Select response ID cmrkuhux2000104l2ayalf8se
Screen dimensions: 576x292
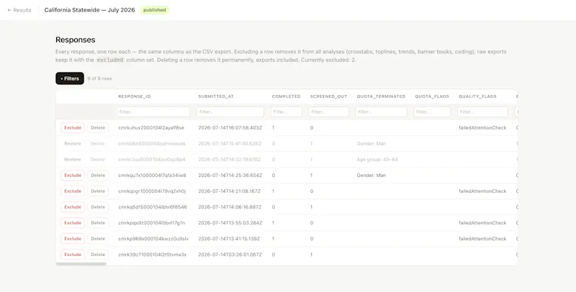[151, 127]
